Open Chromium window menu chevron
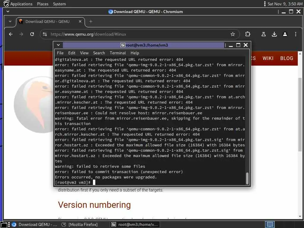304x228 pixels. click(8, 12)
